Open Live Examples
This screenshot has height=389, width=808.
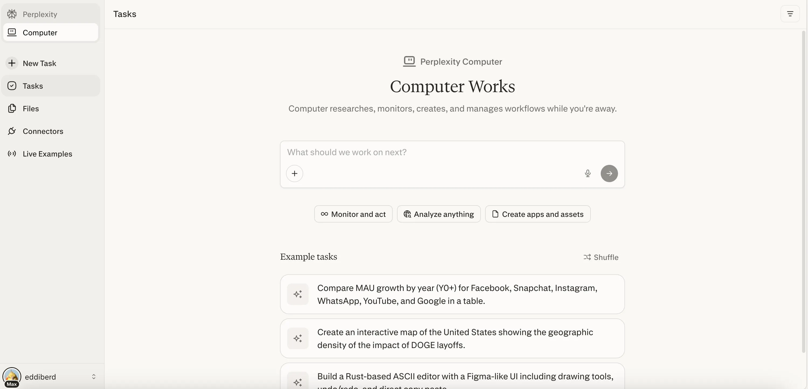48,154
